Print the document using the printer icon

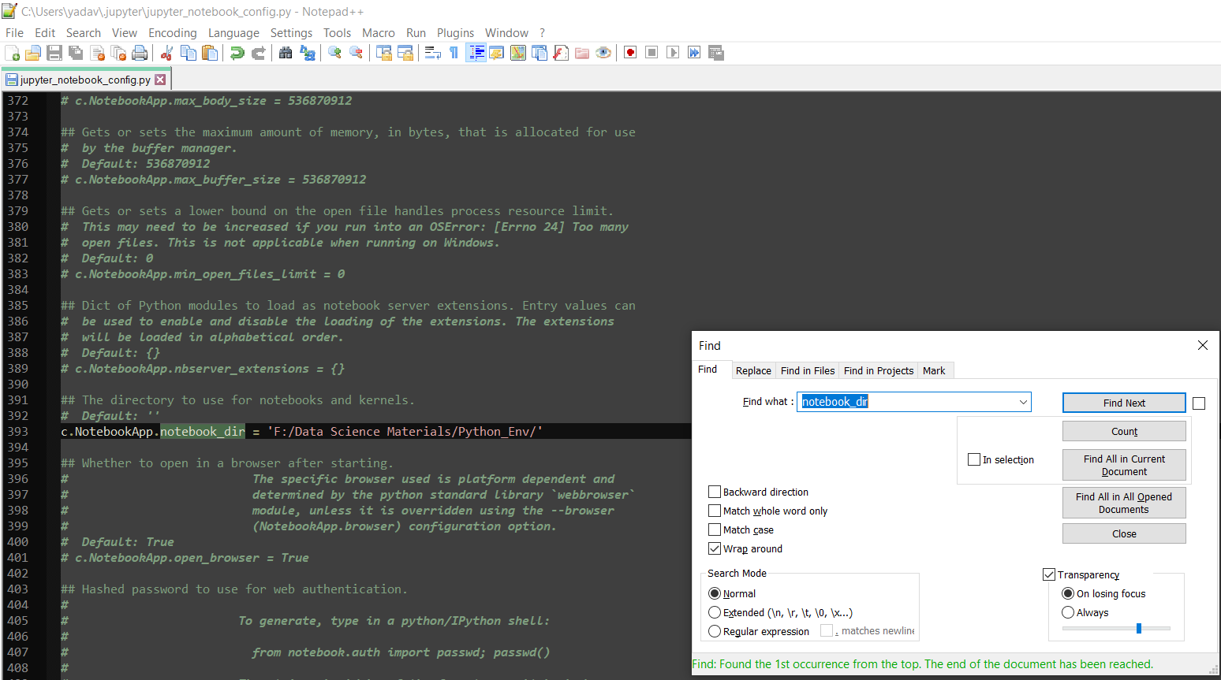click(x=140, y=53)
